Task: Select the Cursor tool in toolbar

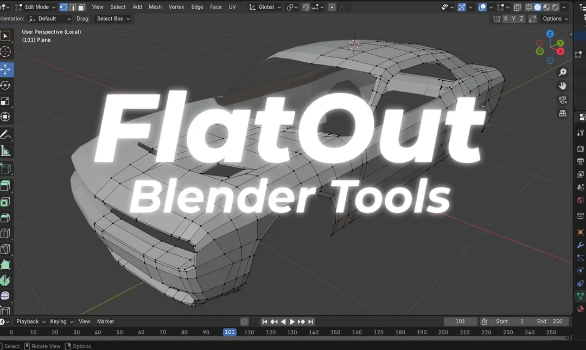Action: (x=5, y=51)
